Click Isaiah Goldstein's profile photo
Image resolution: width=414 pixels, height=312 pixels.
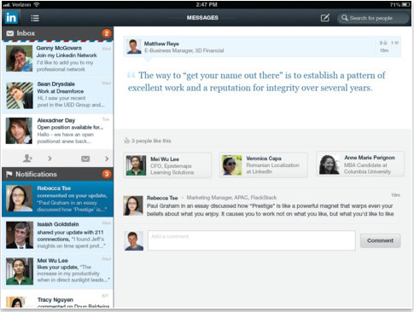click(20, 235)
